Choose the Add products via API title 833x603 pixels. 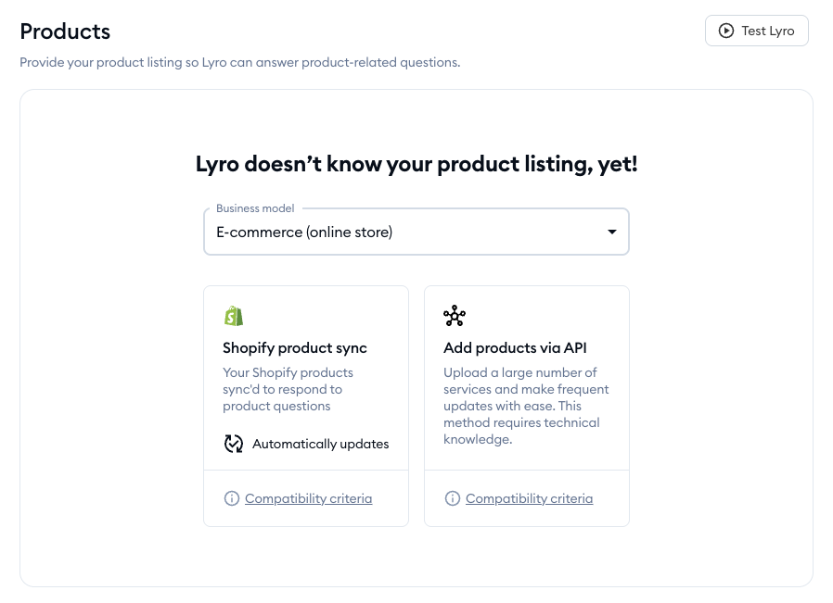click(515, 348)
